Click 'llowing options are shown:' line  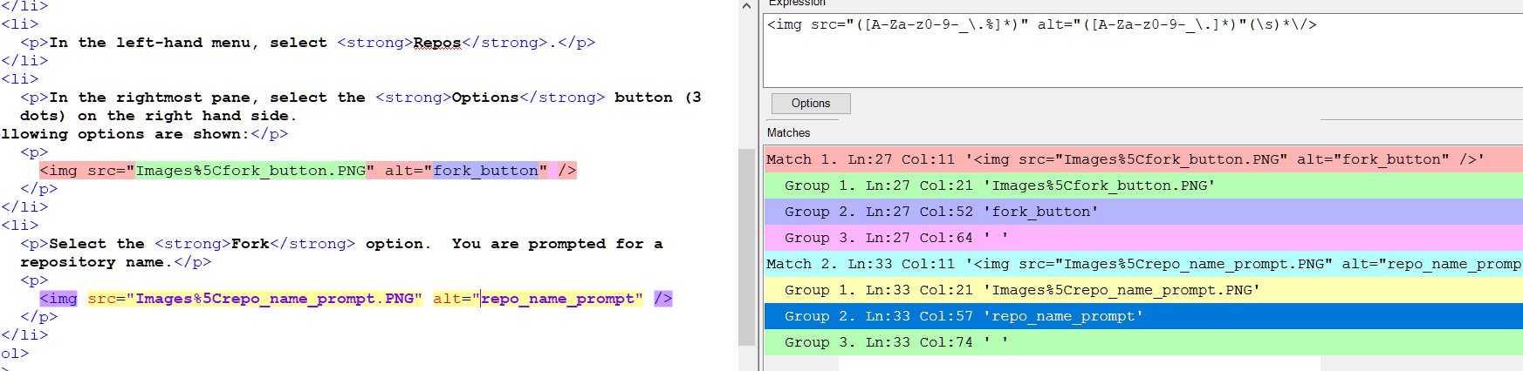coord(145,134)
